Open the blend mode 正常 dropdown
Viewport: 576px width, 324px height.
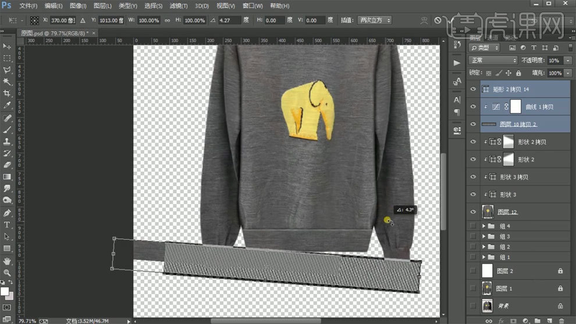493,60
